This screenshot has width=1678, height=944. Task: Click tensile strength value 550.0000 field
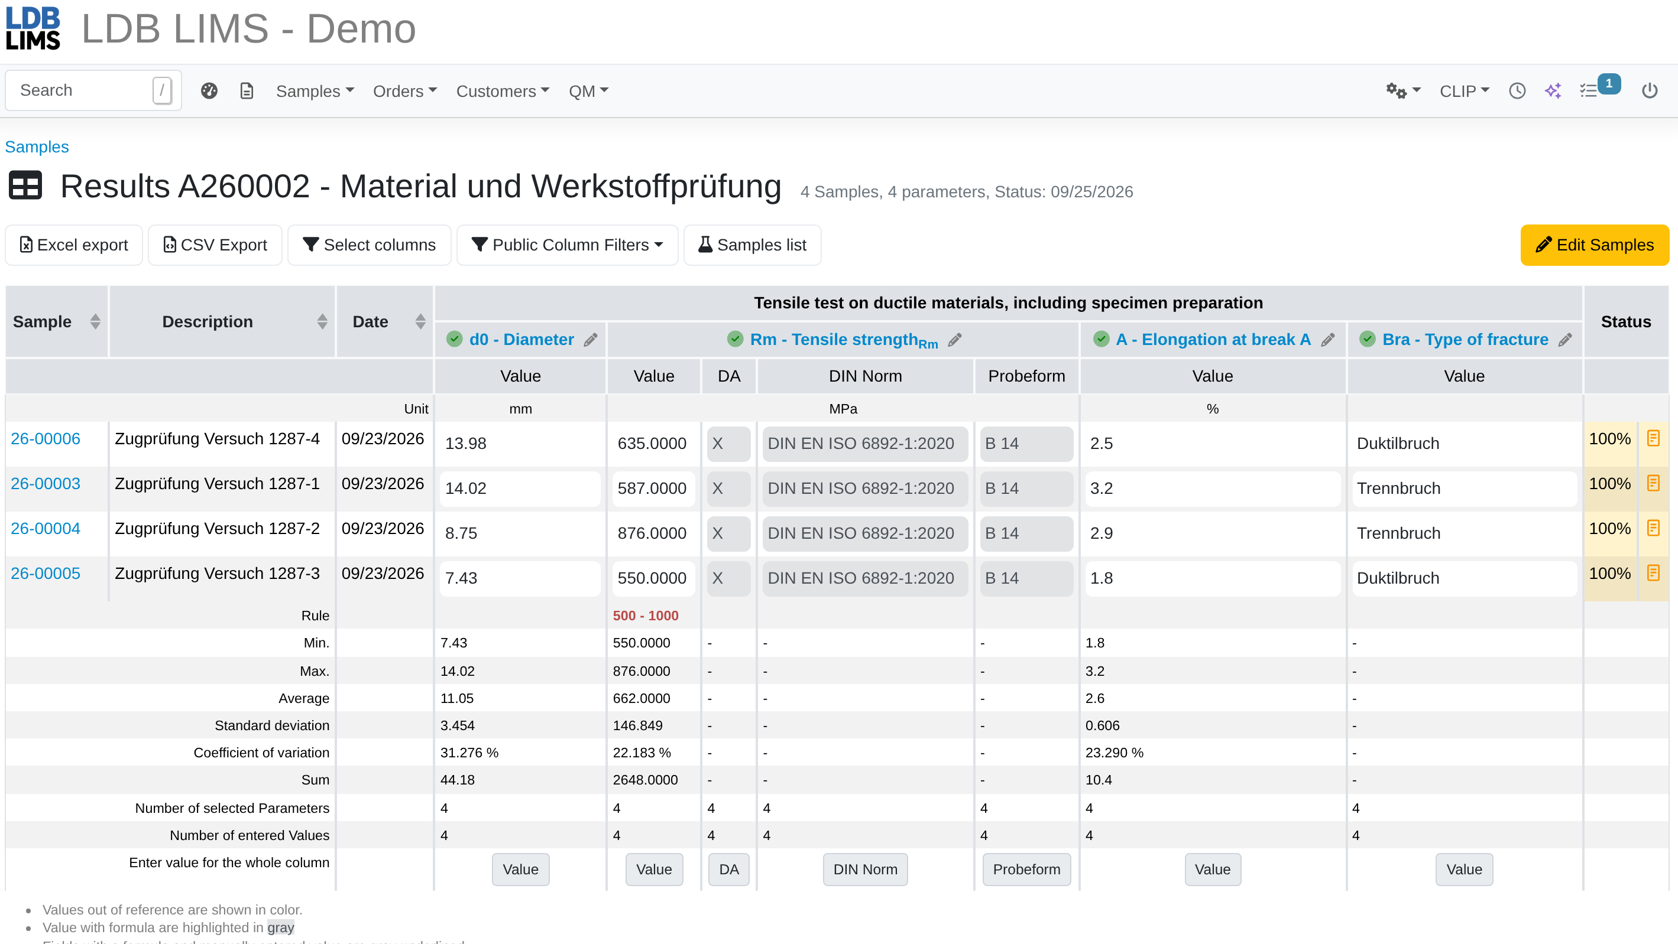[x=654, y=578]
